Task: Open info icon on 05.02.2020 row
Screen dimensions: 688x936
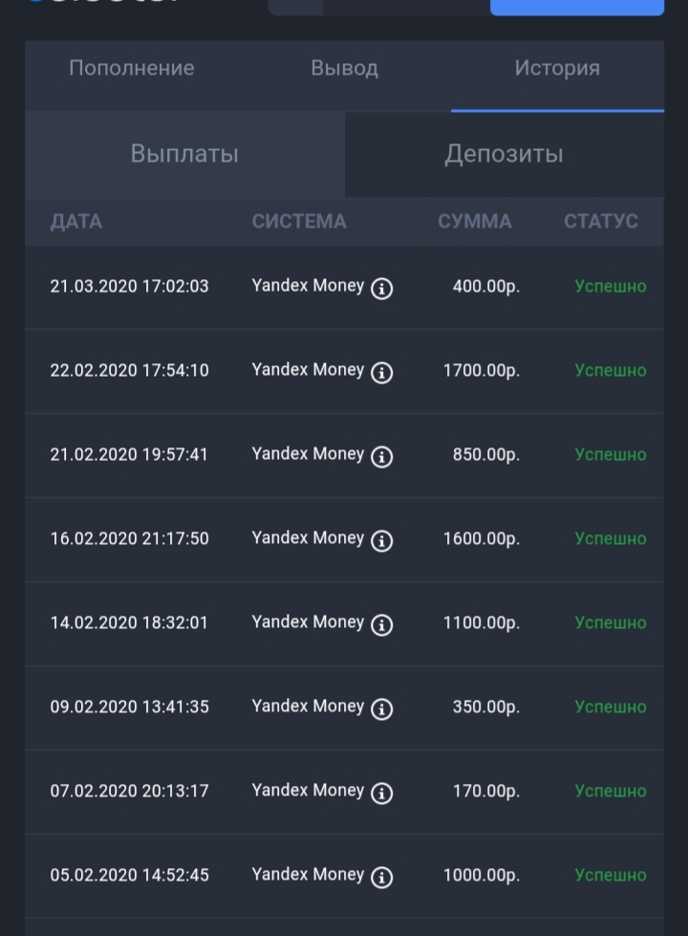Action: coord(381,878)
